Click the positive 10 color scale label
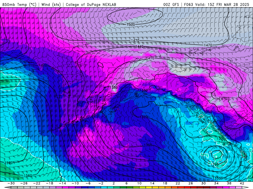 pyautogui.click(x=139, y=183)
